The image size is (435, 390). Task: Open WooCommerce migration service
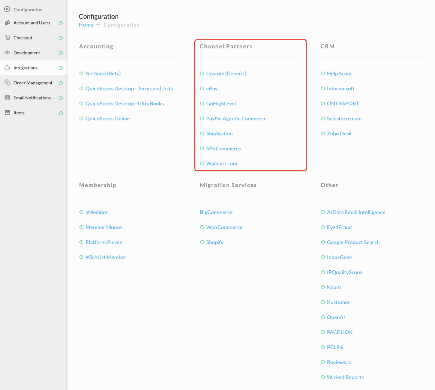point(224,227)
